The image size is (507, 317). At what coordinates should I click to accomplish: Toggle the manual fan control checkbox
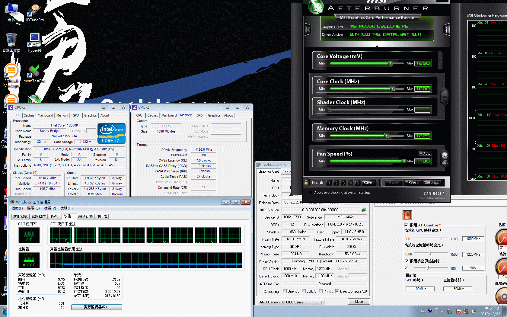tap(406, 261)
